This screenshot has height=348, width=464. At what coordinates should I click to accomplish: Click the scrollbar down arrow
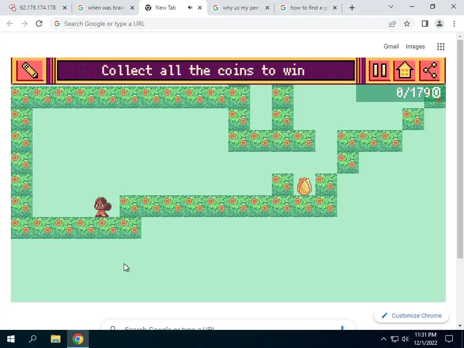[x=460, y=326]
